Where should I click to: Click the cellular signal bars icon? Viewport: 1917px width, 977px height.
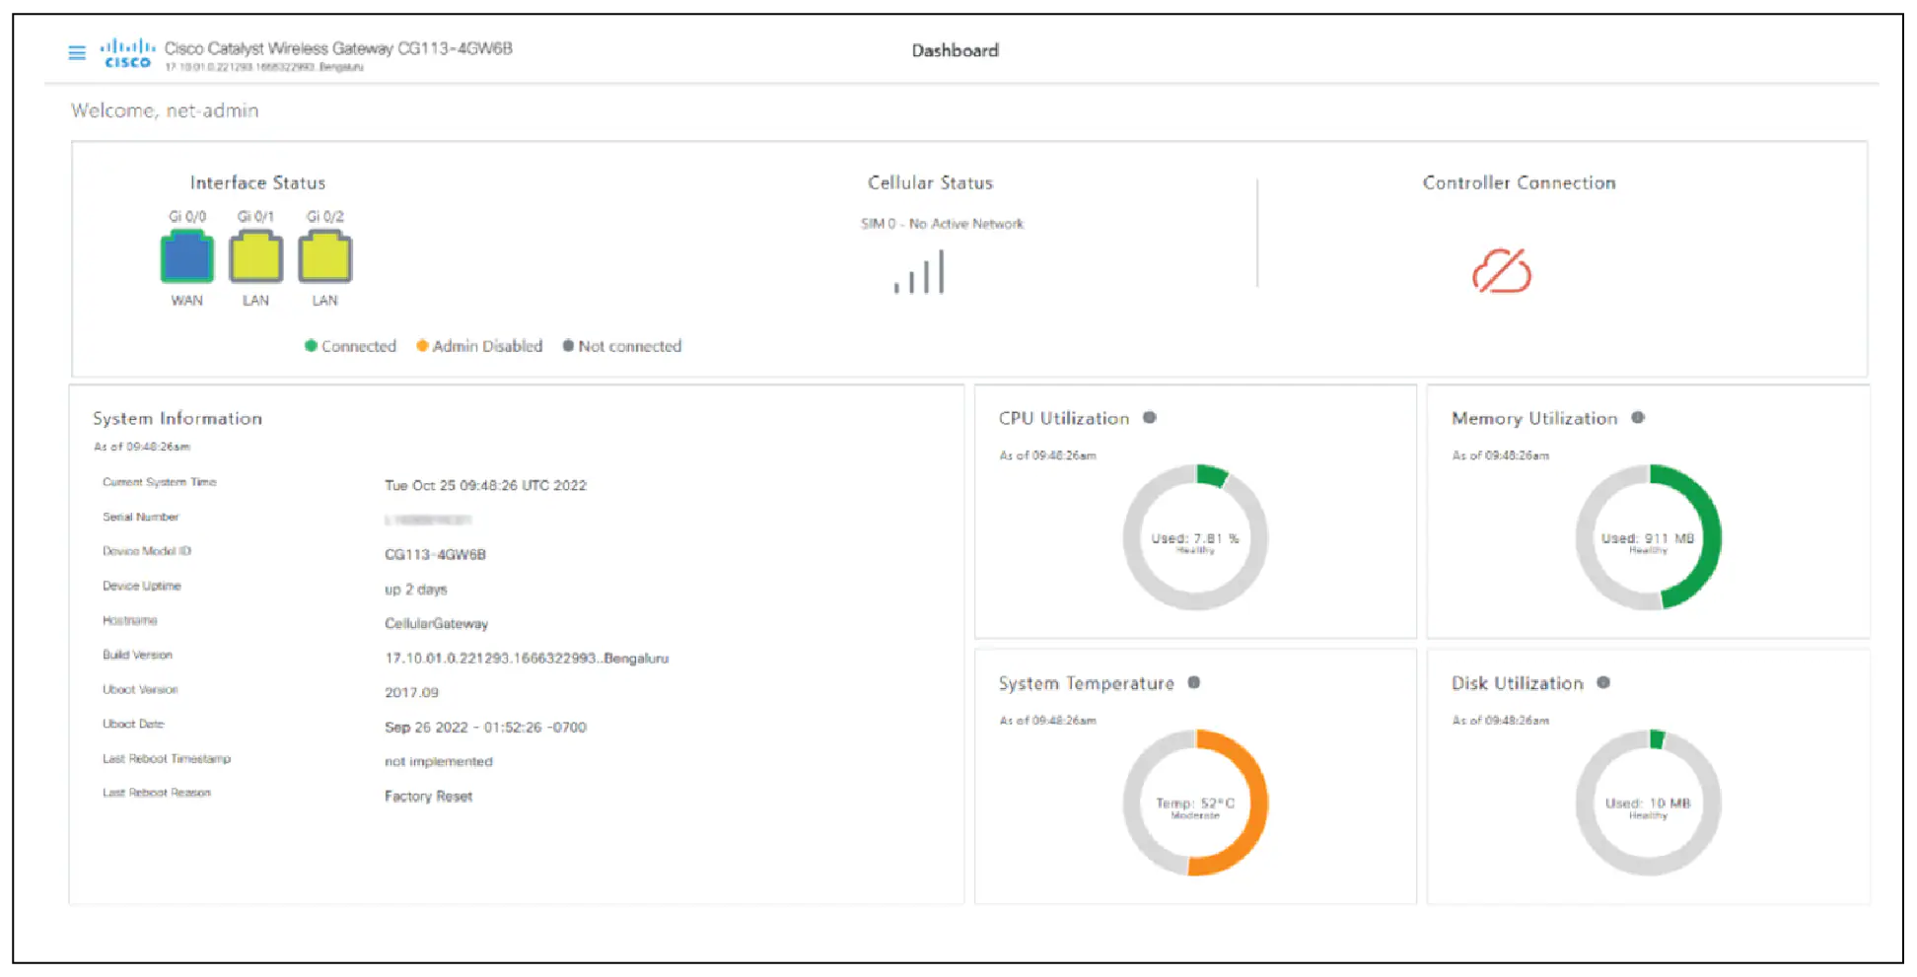coord(919,272)
